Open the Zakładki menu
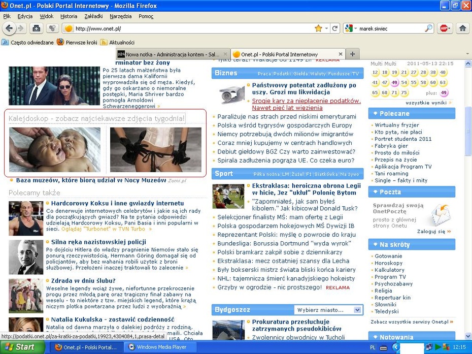Screen dimensions: 472x354 pos(94,16)
